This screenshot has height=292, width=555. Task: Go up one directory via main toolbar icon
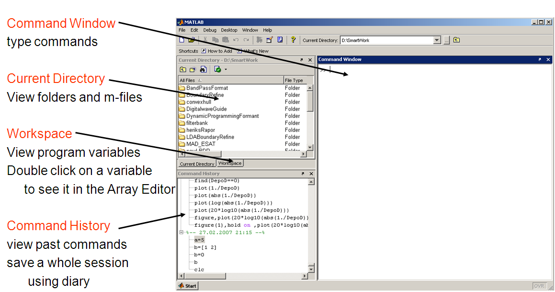click(457, 40)
